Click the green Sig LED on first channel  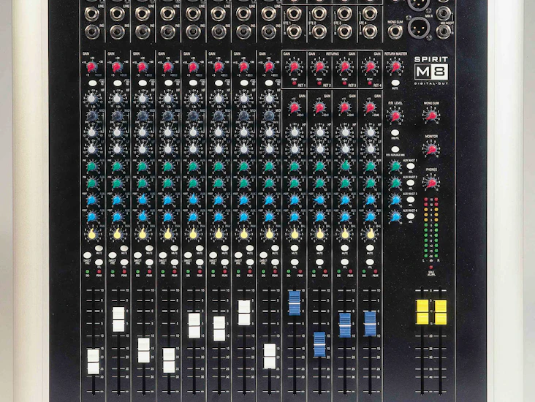coord(88,271)
